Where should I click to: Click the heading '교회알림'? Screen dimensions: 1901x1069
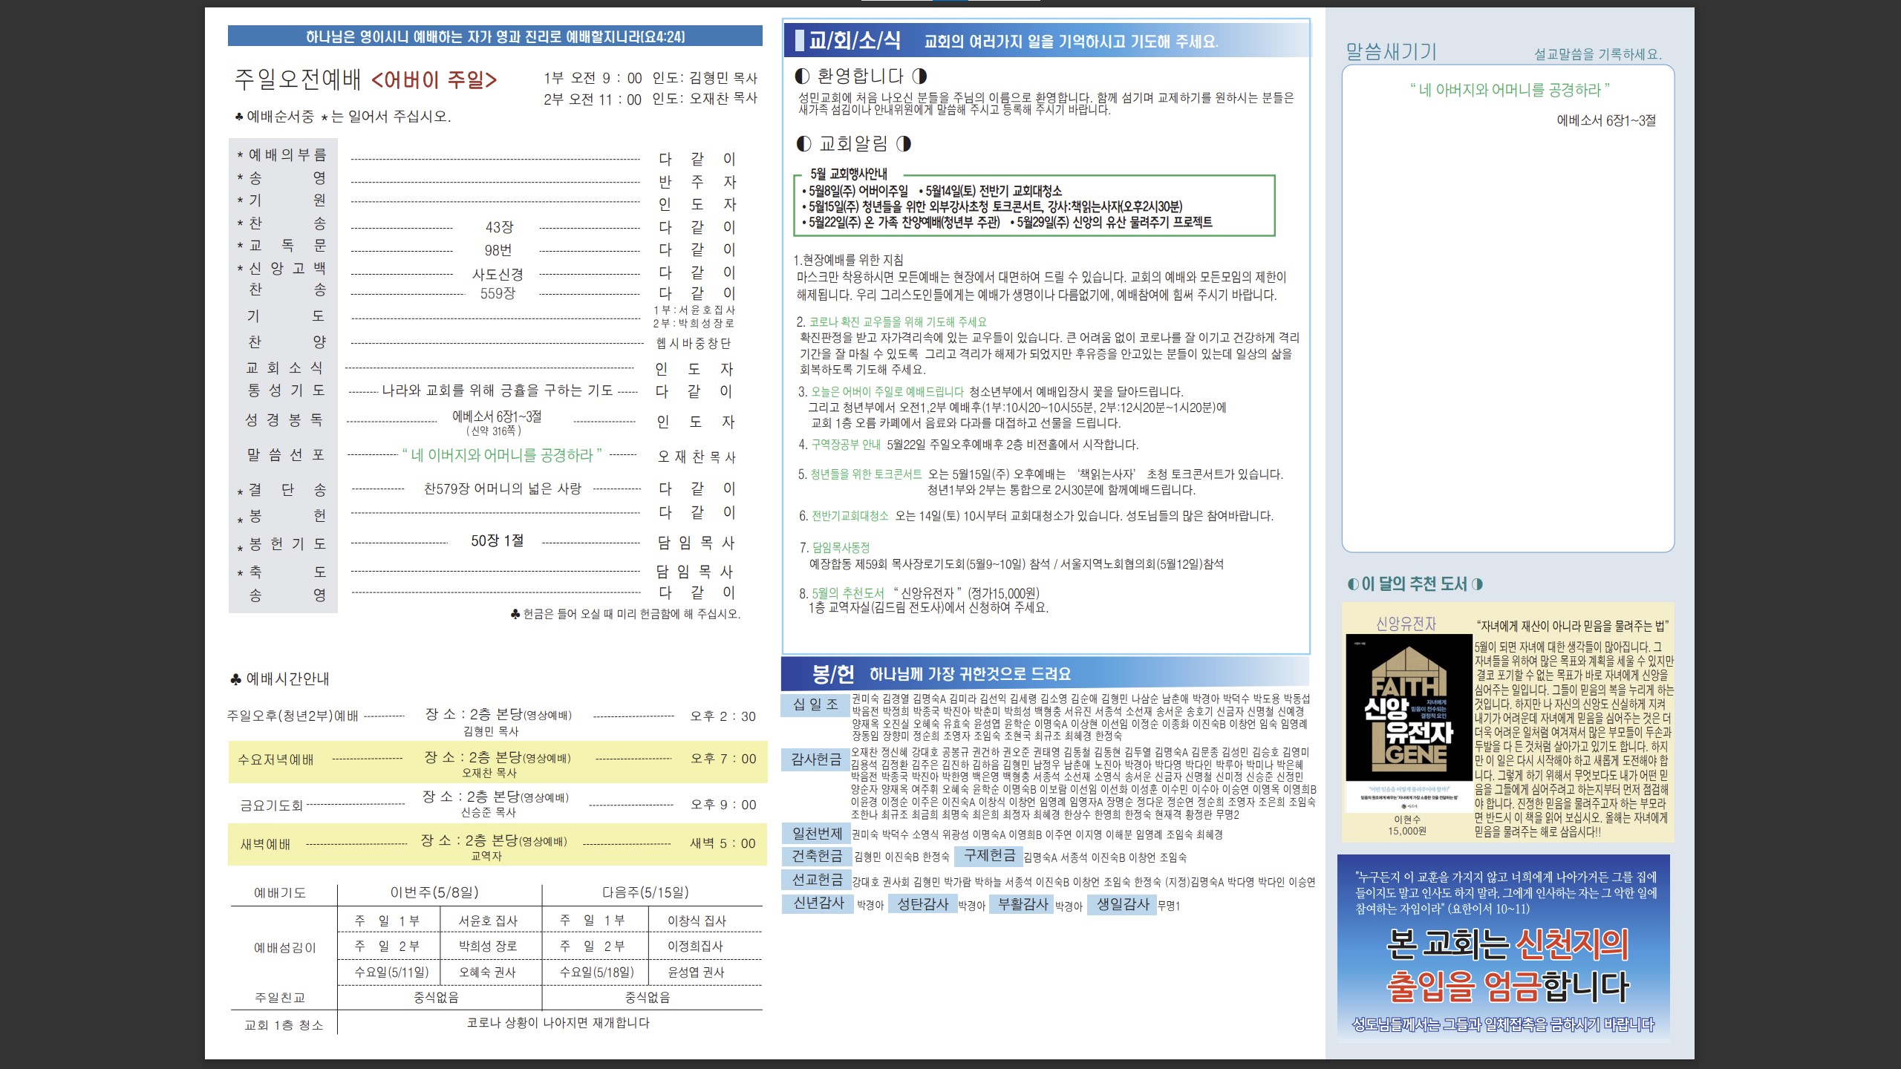click(x=853, y=143)
